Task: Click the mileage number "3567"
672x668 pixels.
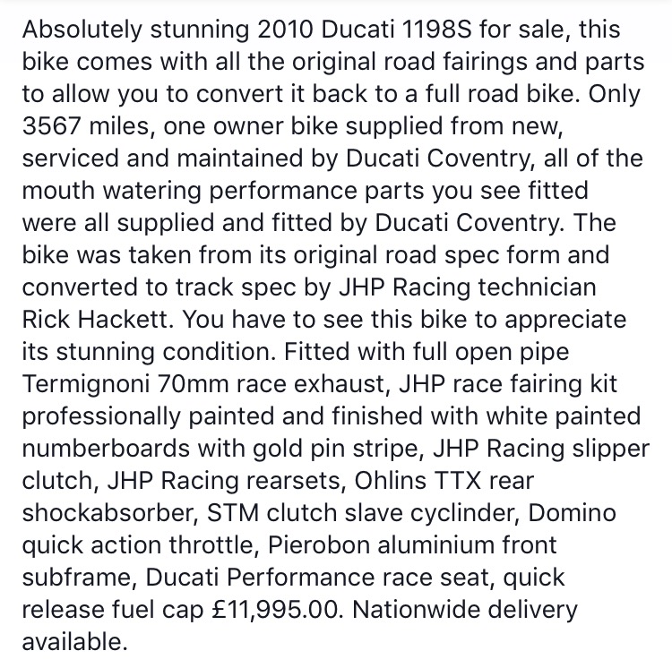Action: pos(51,126)
